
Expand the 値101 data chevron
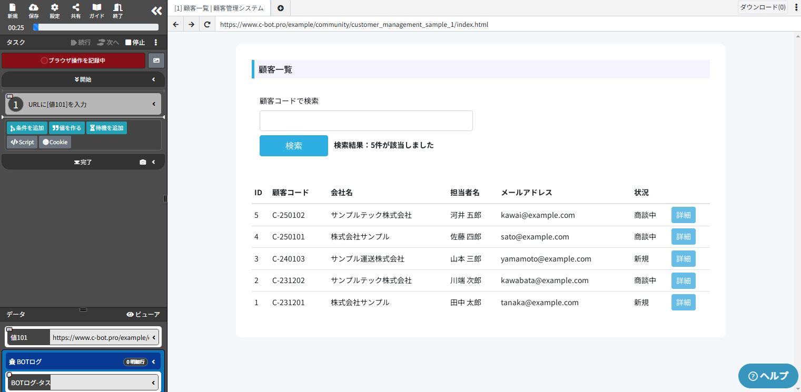[x=154, y=337]
